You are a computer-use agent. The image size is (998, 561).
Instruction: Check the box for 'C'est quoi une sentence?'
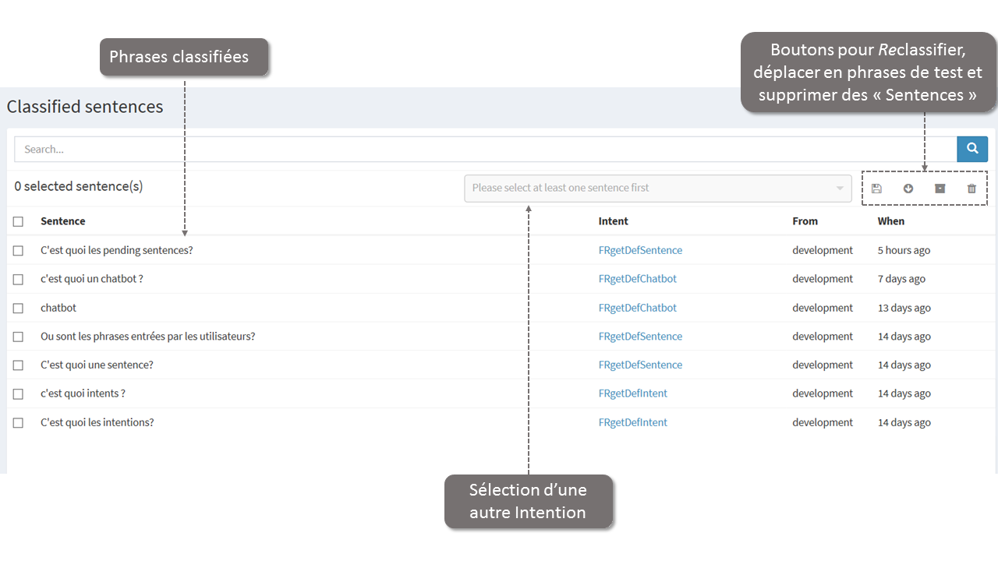(18, 365)
